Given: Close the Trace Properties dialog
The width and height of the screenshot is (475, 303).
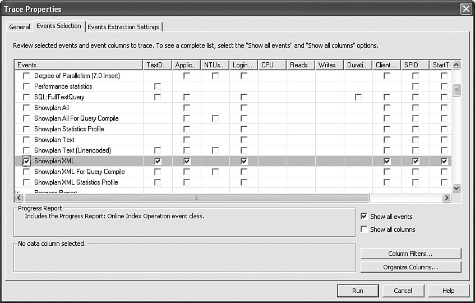Looking at the screenshot, I should click(x=465, y=9).
